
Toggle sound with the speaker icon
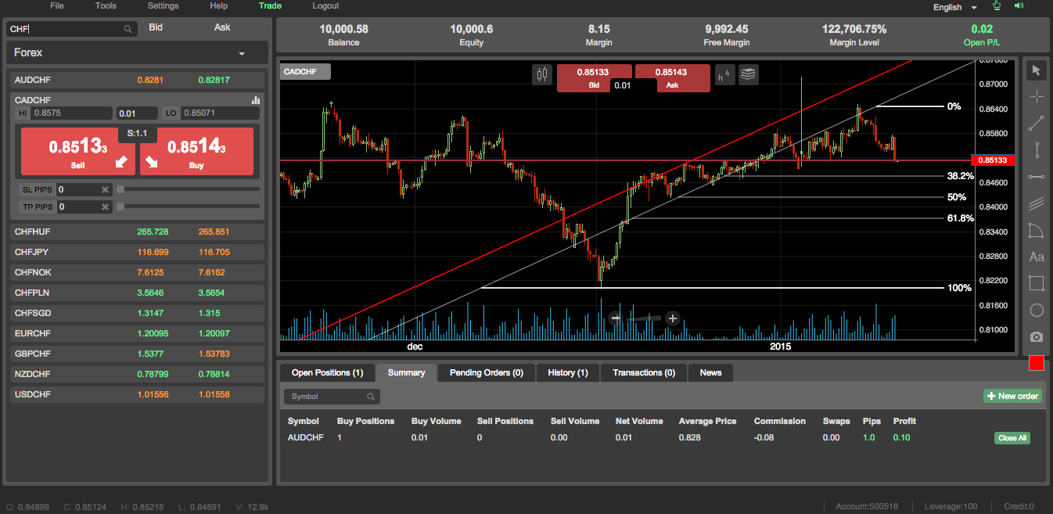point(1019,6)
